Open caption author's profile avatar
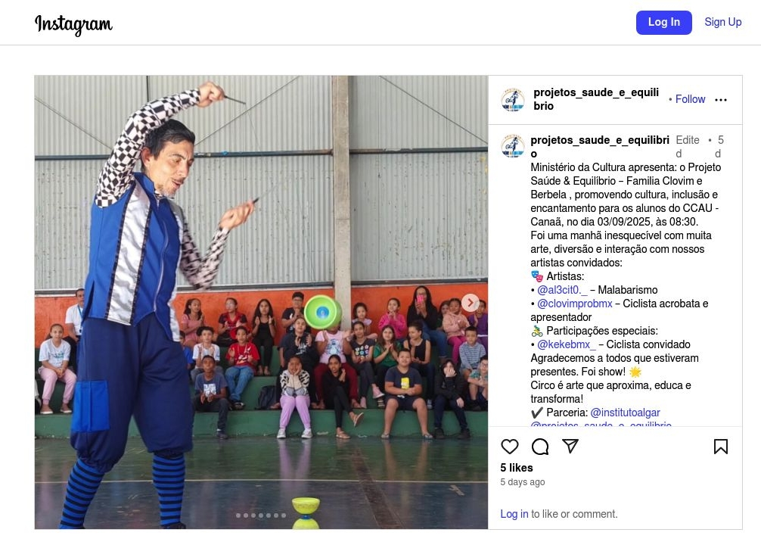The image size is (761, 545). pos(513,146)
